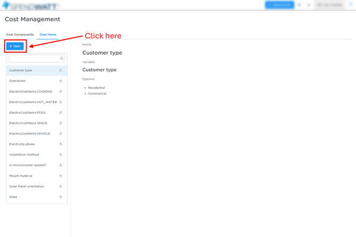Click the lock icon beside Customer type
This screenshot has width=356, height=237.
tap(61, 70)
